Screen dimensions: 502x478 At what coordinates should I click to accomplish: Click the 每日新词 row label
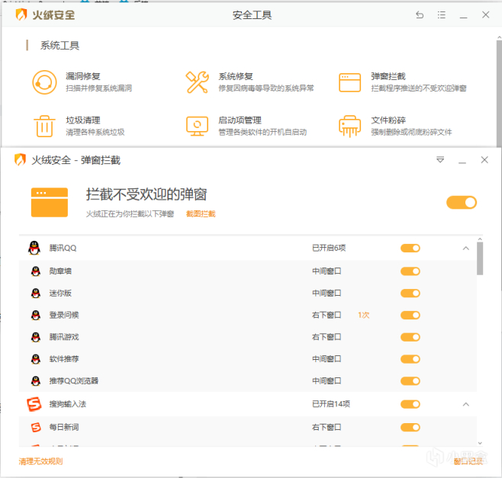64,427
